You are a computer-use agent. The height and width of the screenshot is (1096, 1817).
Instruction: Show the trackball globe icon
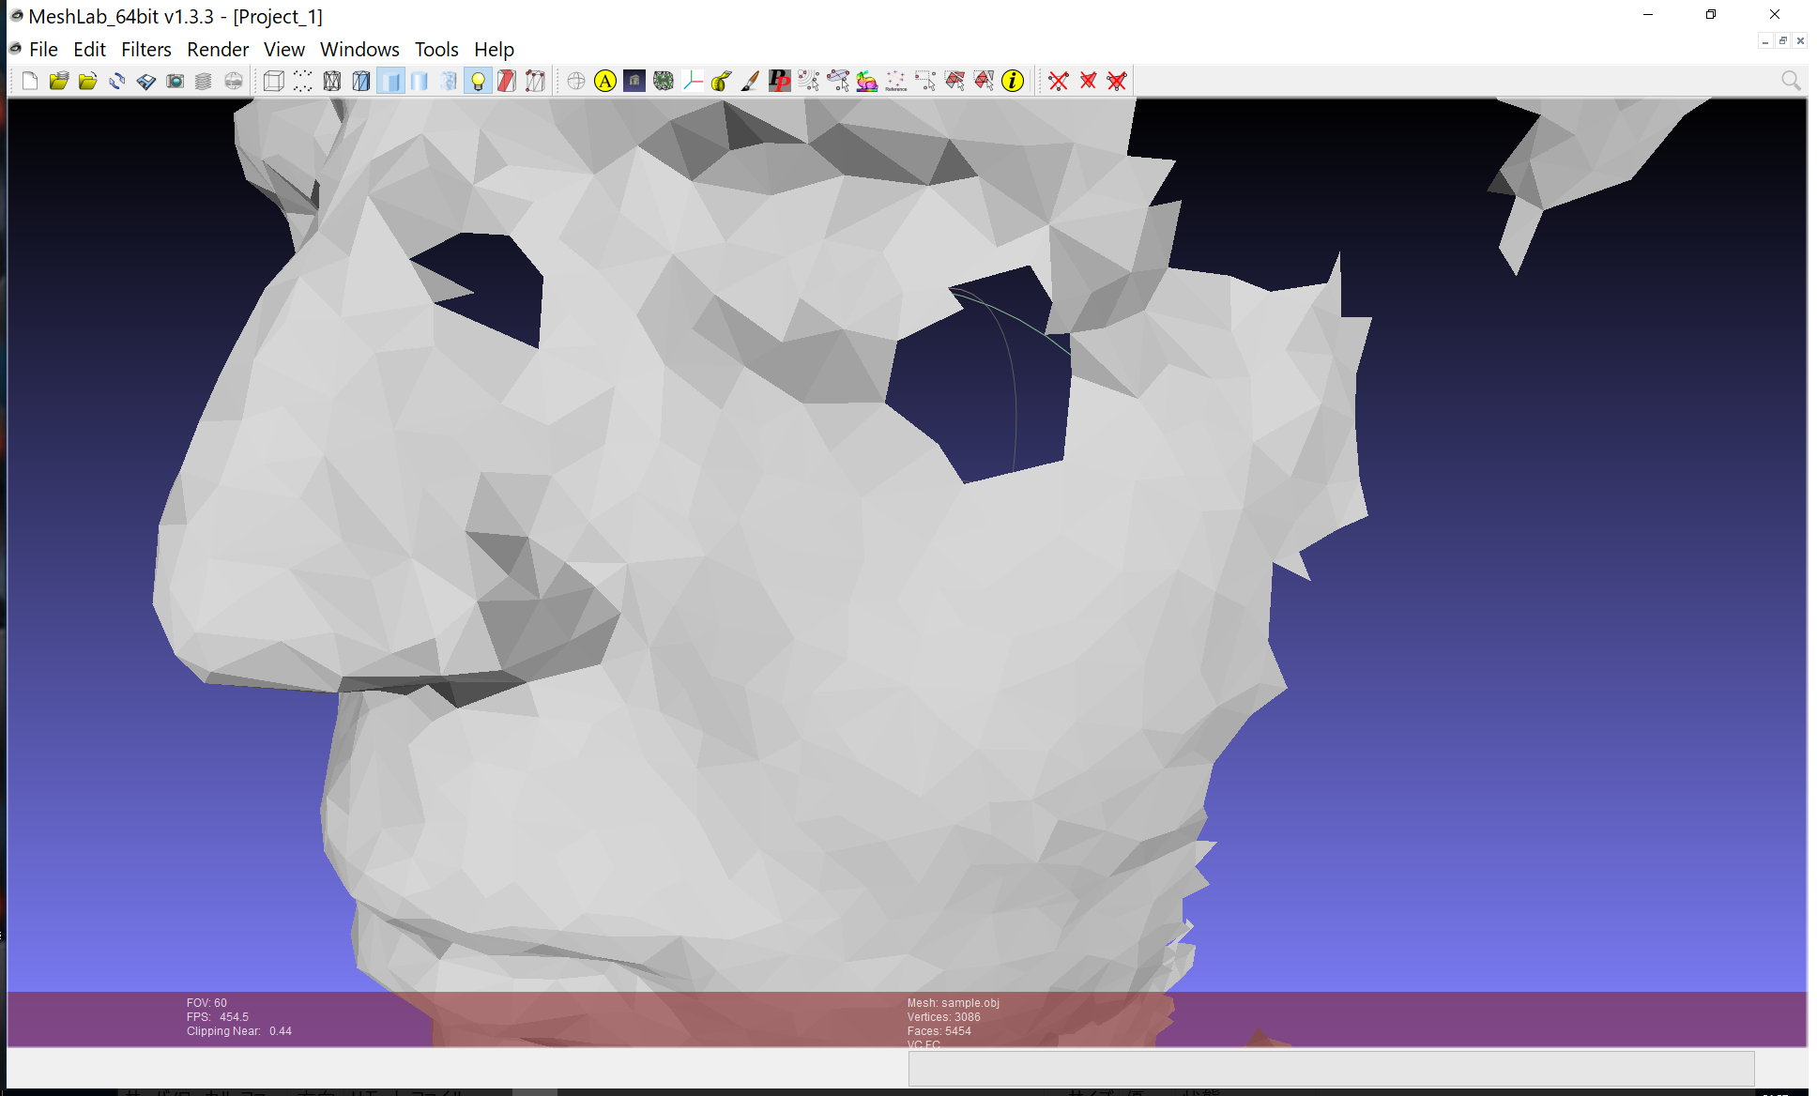[576, 82]
